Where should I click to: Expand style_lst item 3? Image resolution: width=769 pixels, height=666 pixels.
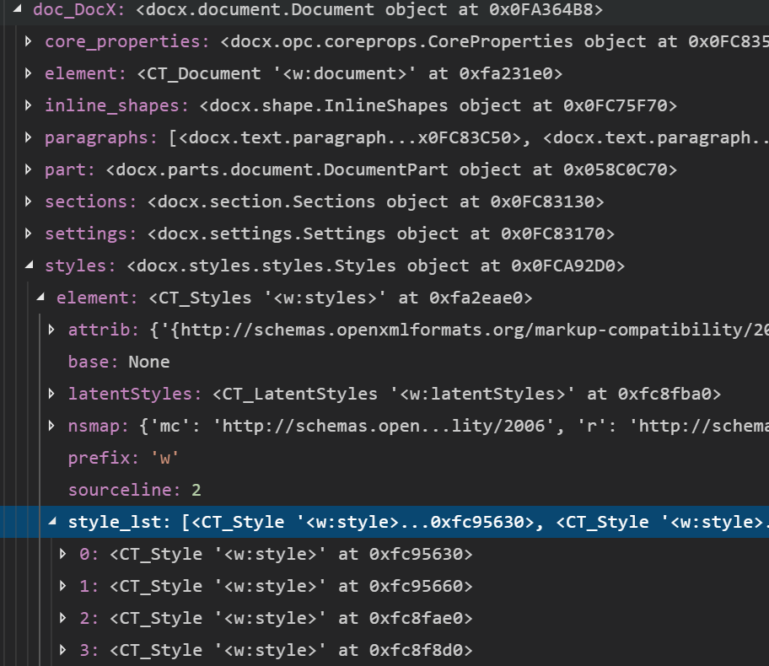coord(62,650)
